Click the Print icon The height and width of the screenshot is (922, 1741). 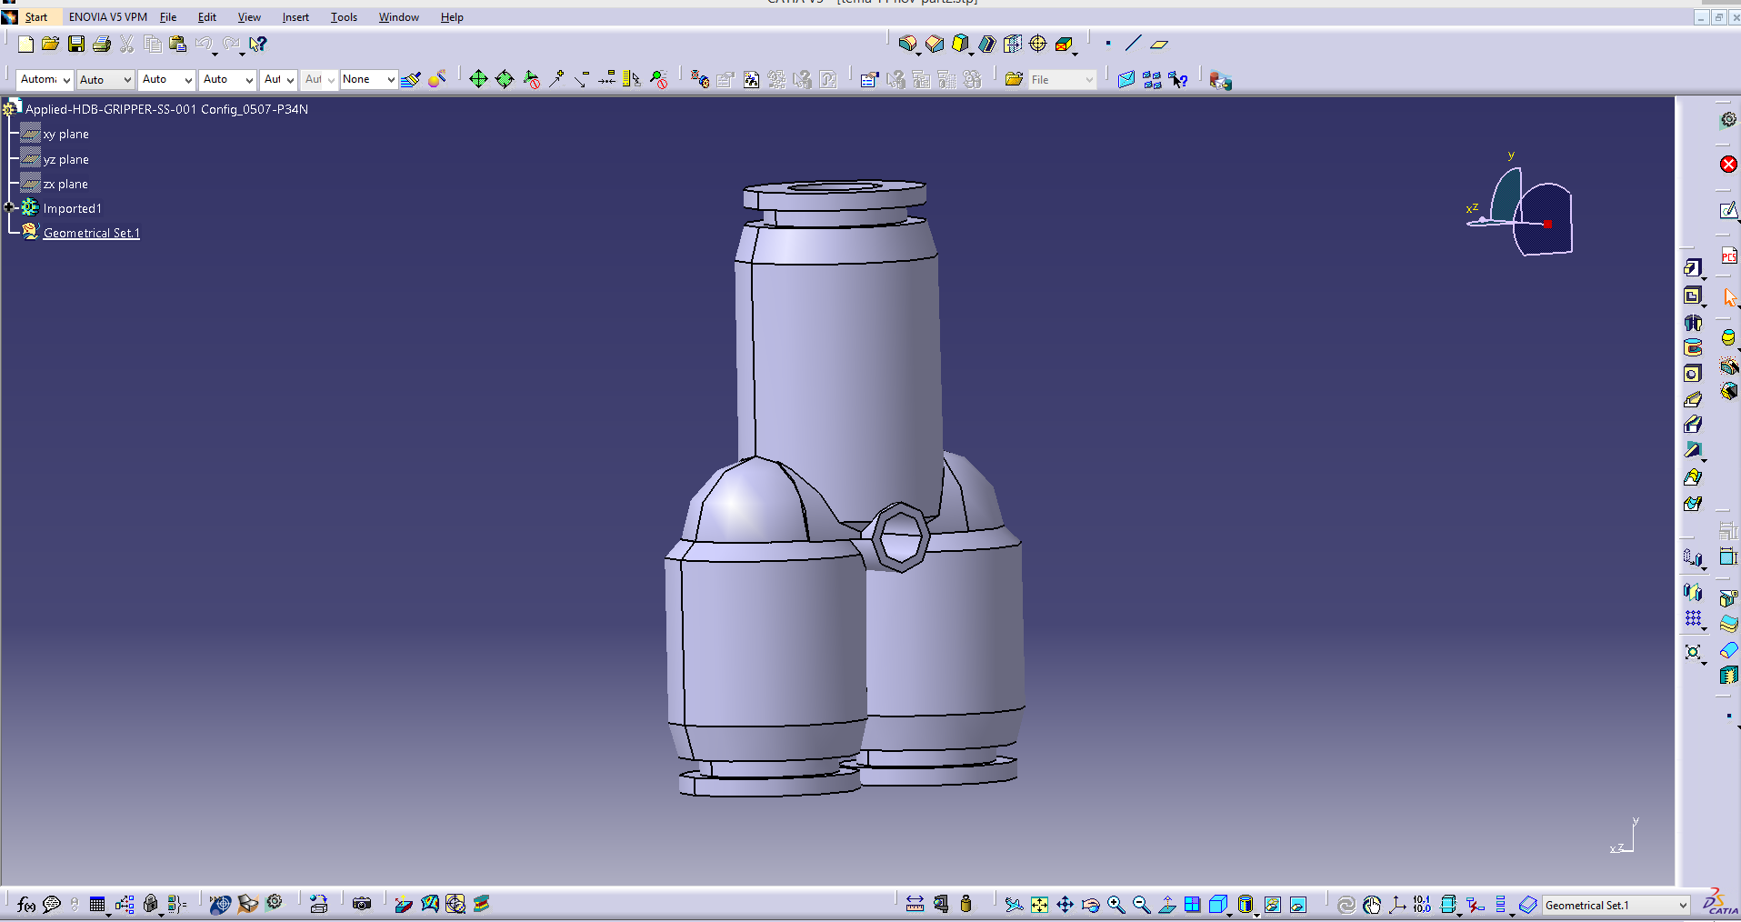tap(102, 44)
